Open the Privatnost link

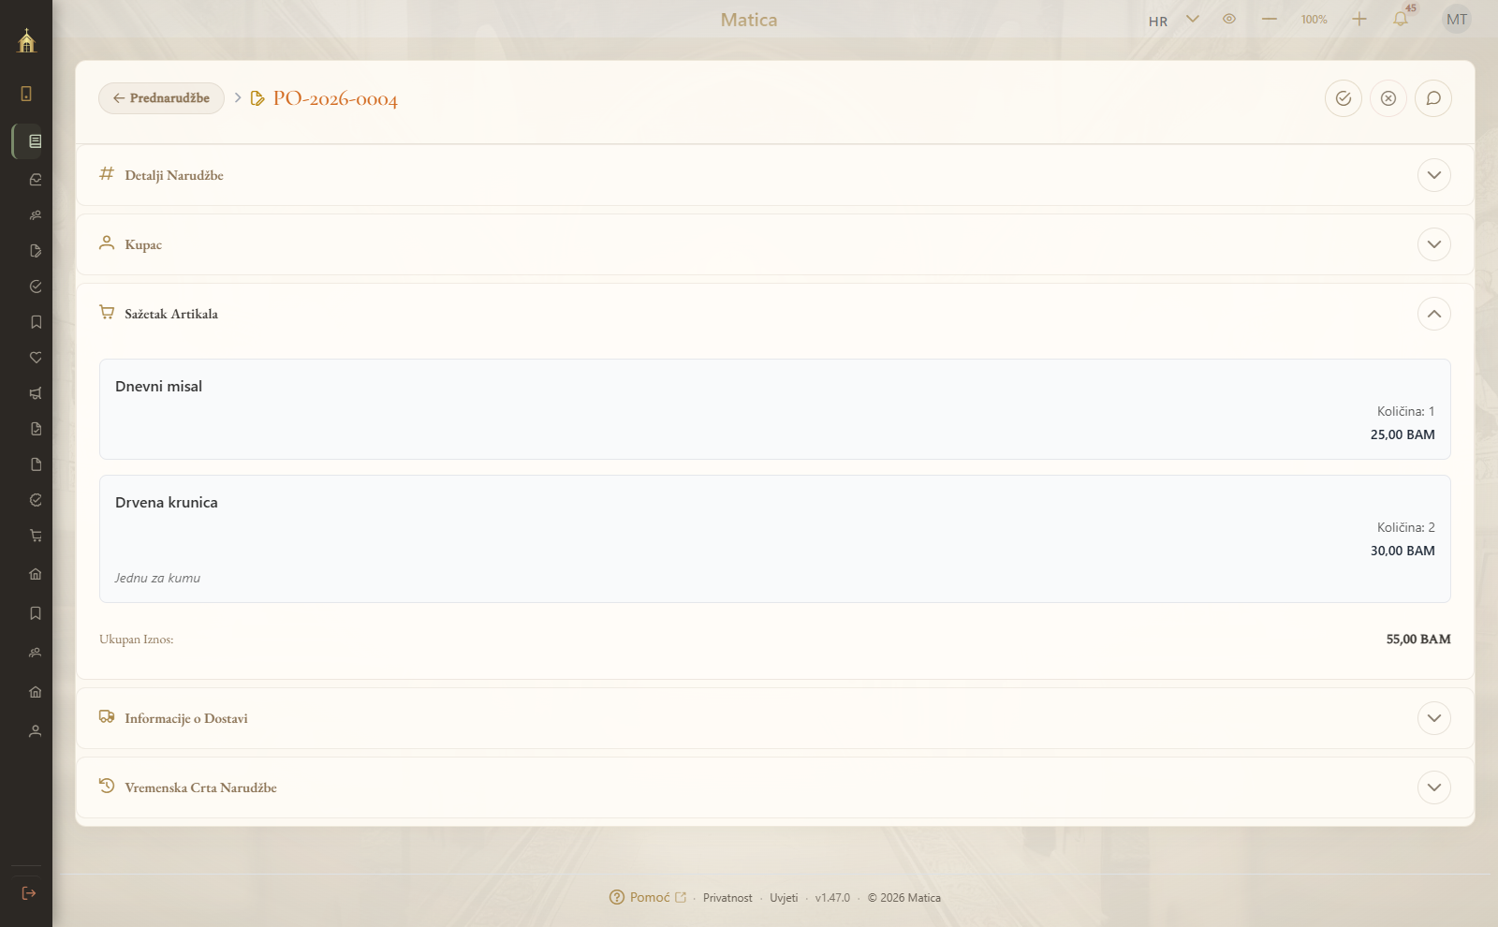click(x=727, y=898)
